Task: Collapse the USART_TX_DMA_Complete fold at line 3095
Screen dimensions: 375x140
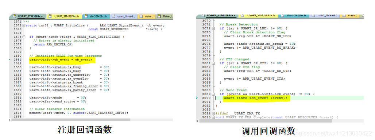Action: 213,117
